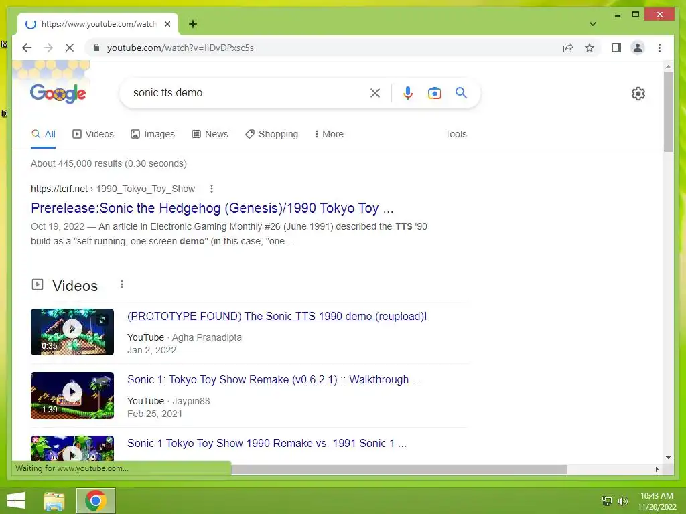The height and width of the screenshot is (514, 686).
Task: Open Prerelease:Sonic the Hedgehog (Genesis) result
Action: click(x=212, y=208)
